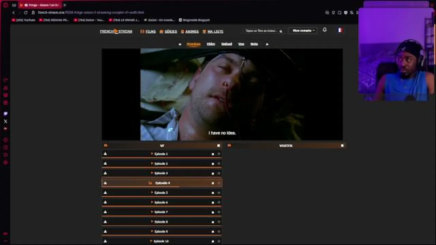The height and width of the screenshot is (245, 436).
Task: Click the video player showing the sleeping man
Action: (222, 94)
